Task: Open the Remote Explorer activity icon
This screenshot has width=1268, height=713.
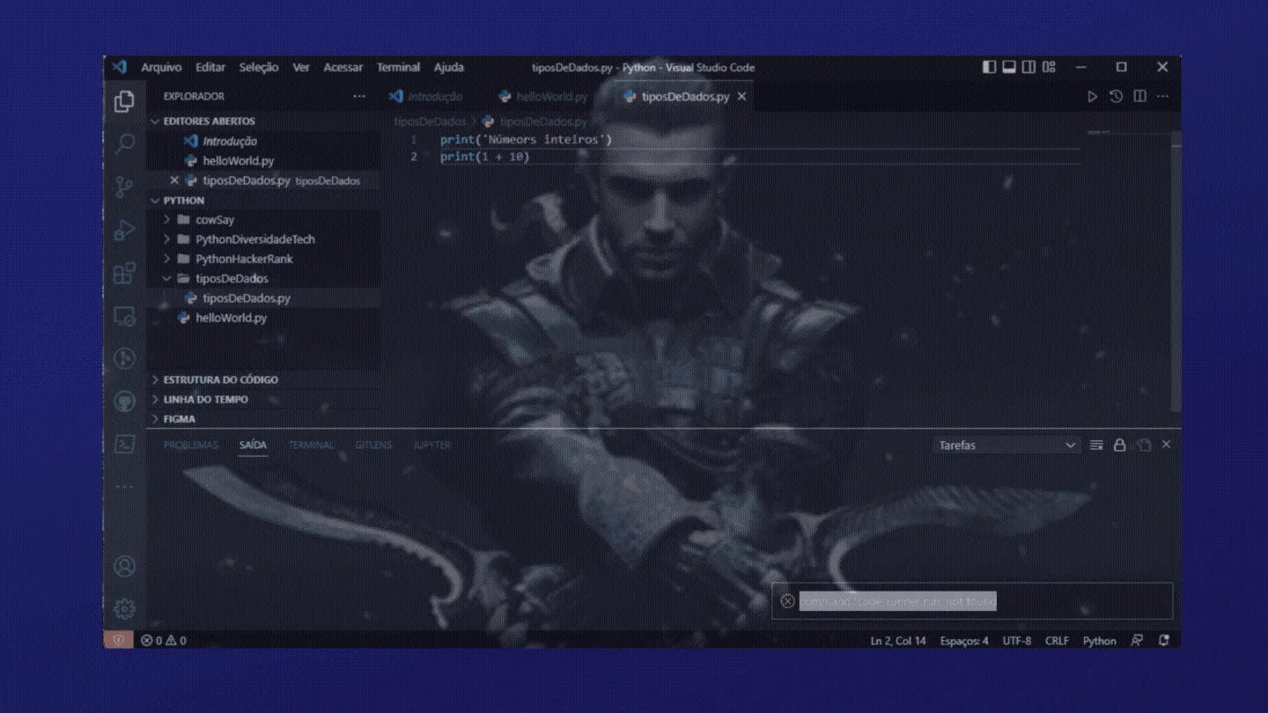Action: pos(124,315)
